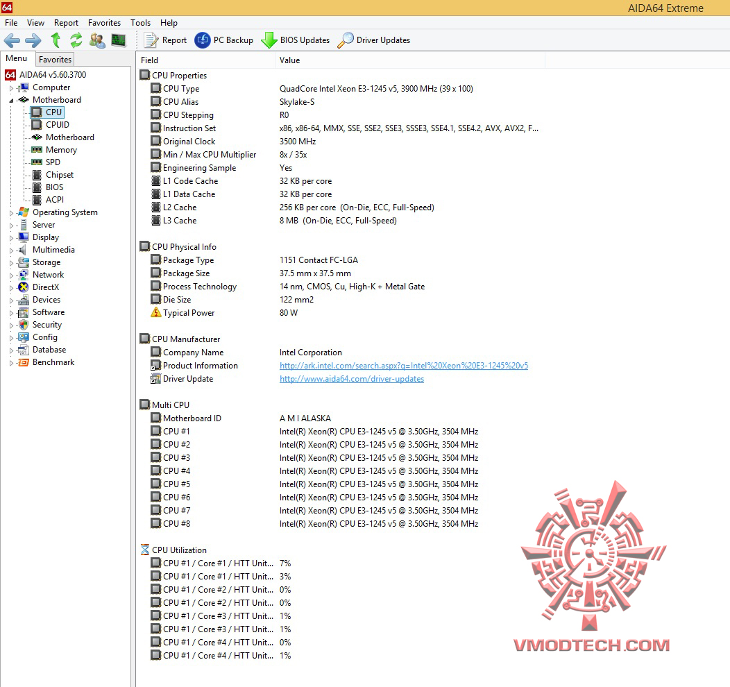Switch to the Favorites tab
The height and width of the screenshot is (687, 730).
point(55,59)
